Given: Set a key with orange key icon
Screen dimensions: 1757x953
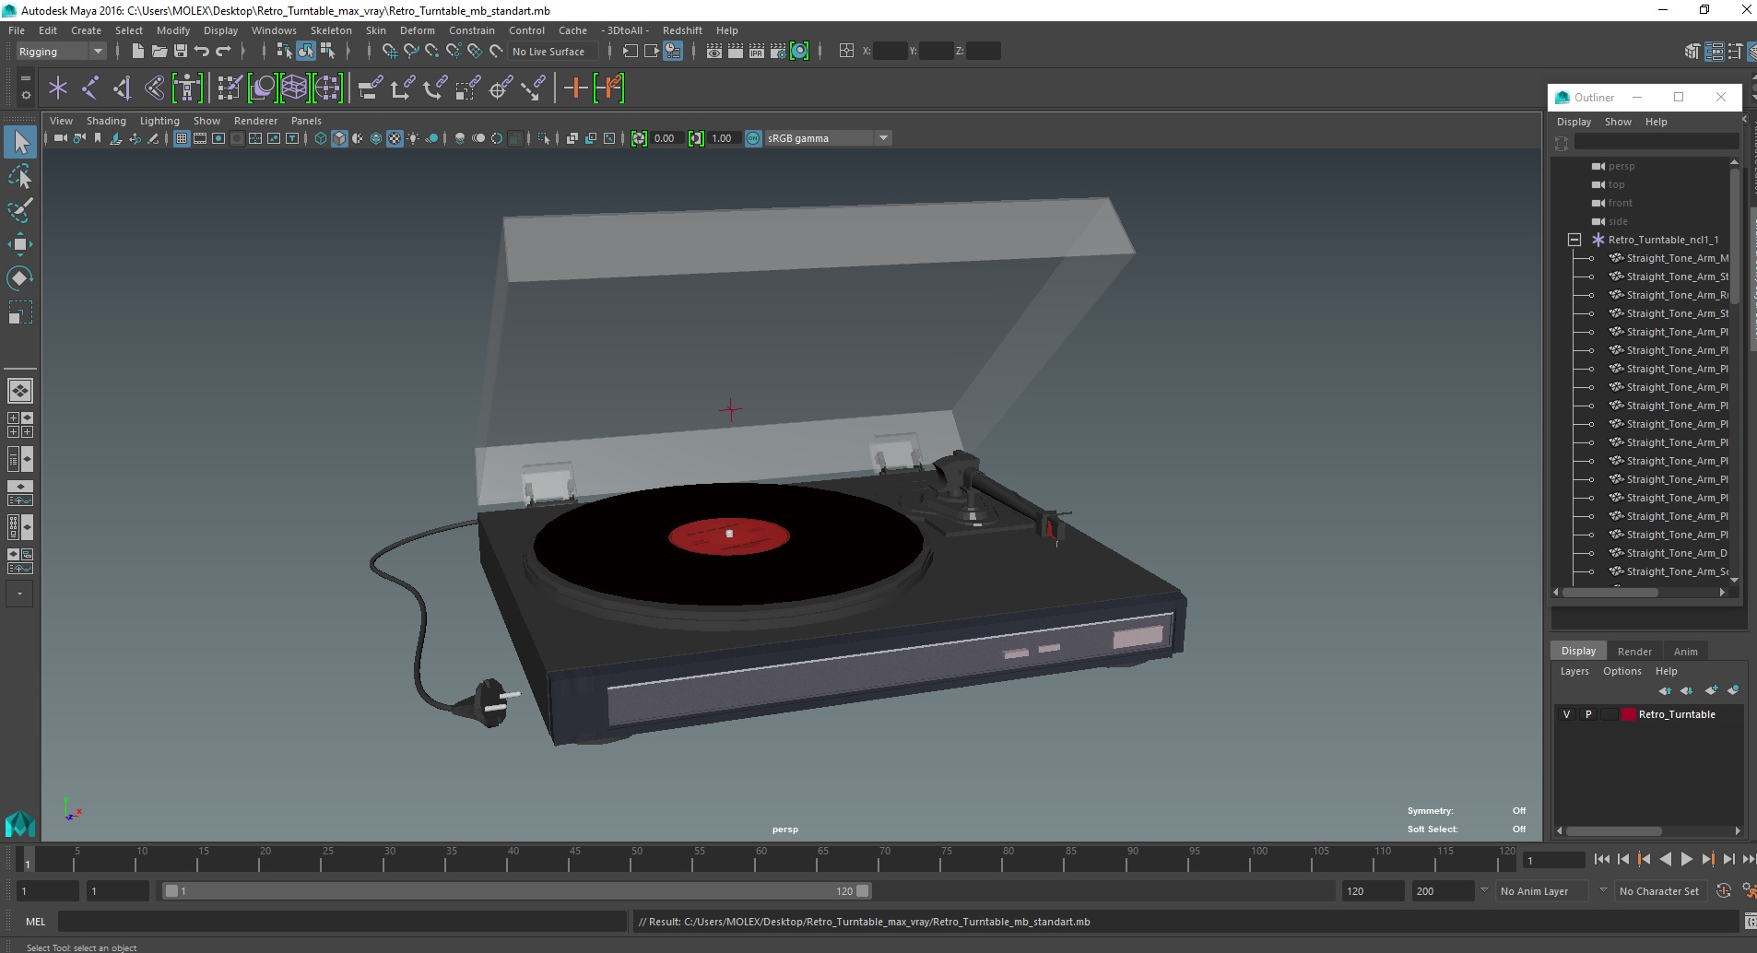Looking at the screenshot, I should (x=575, y=88).
